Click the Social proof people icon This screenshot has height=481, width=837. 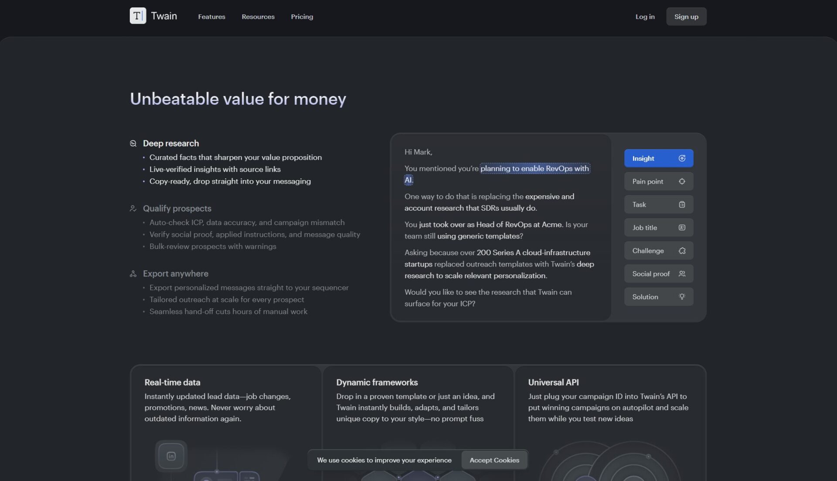click(682, 274)
